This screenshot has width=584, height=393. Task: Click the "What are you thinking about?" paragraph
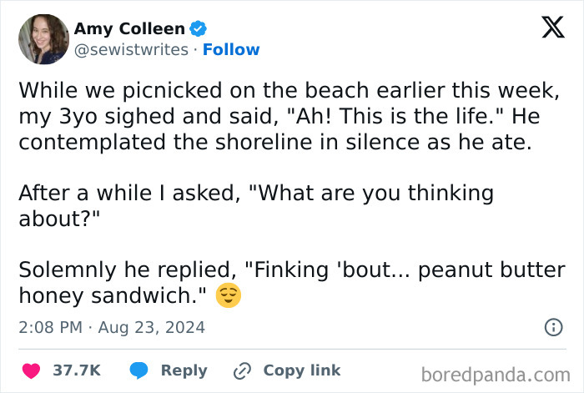point(255,206)
